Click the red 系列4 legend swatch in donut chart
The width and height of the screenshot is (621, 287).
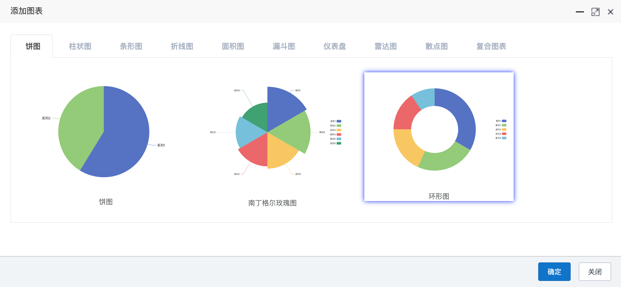tap(504, 134)
